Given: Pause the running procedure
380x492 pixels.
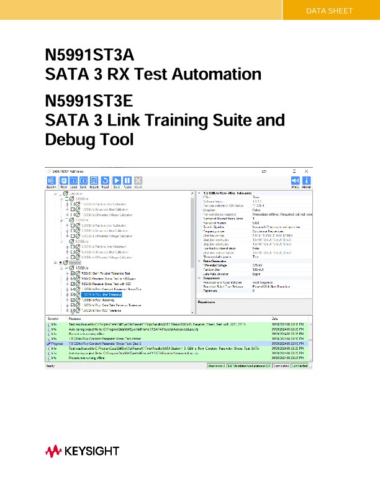Looking at the screenshot, I should (x=127, y=181).
